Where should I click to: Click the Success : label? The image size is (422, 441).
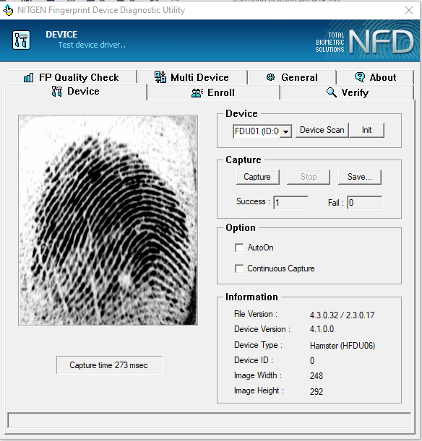(x=253, y=201)
